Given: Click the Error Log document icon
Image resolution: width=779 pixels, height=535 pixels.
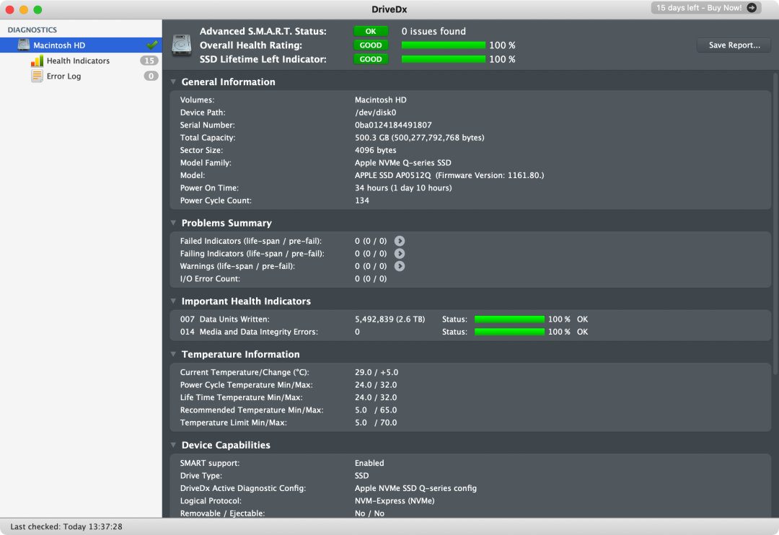Looking at the screenshot, I should point(37,76).
